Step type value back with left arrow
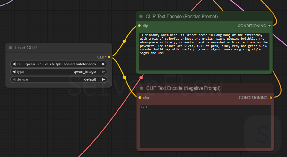287x157 pixels. pyautogui.click(x=14, y=72)
